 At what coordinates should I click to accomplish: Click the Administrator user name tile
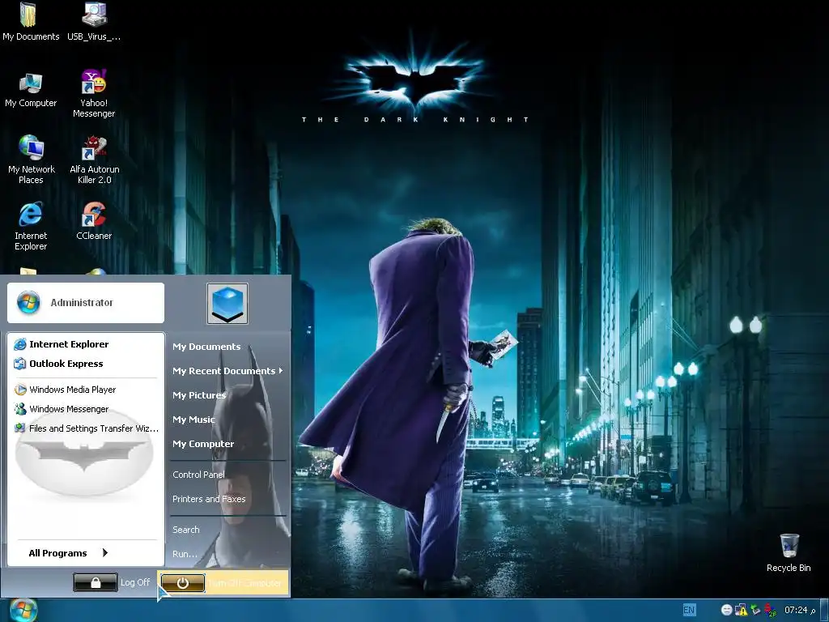[86, 303]
